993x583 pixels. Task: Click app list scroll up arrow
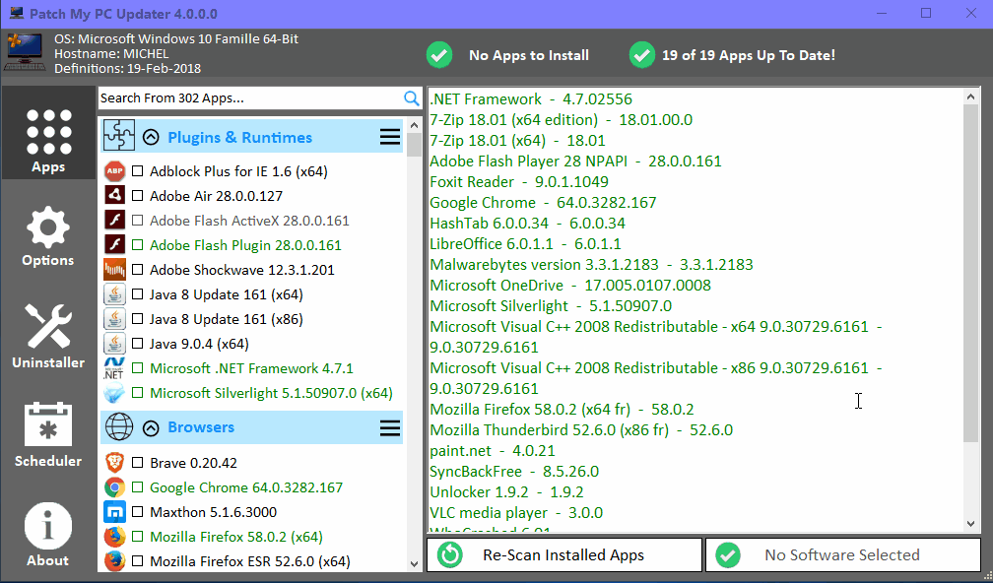point(414,125)
